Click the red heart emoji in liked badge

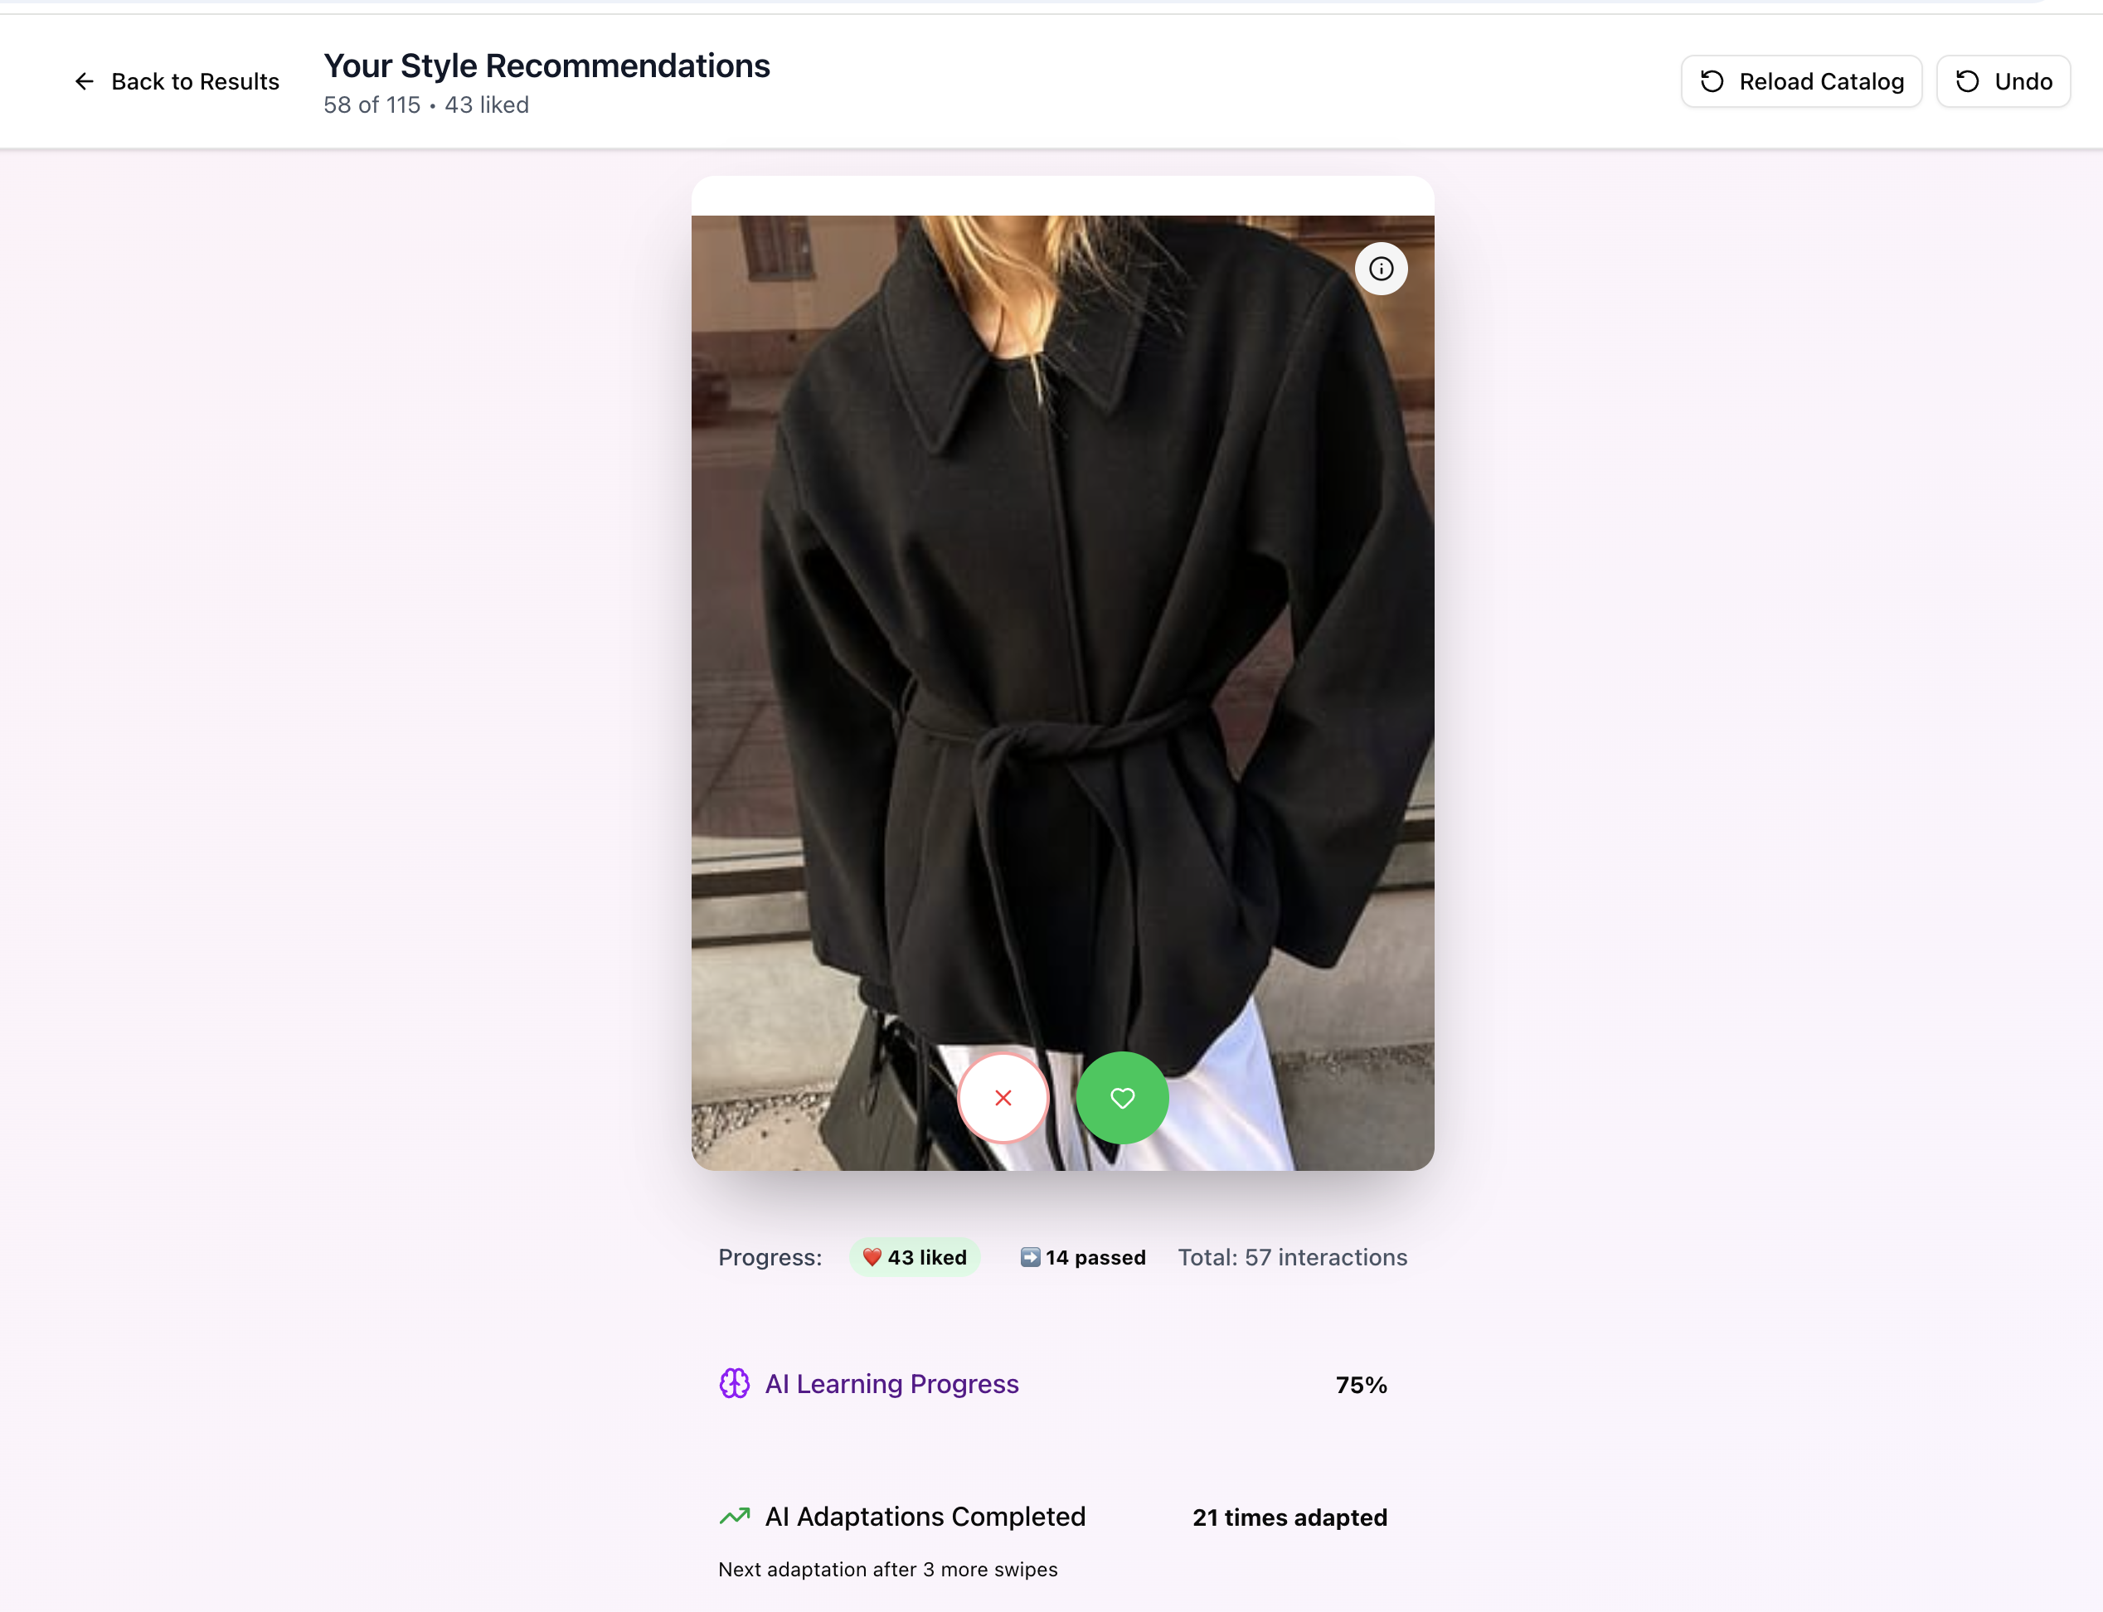(x=871, y=1257)
